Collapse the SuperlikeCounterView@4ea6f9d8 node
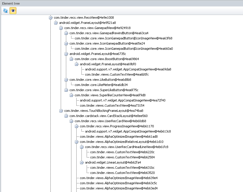 tap(71, 95)
